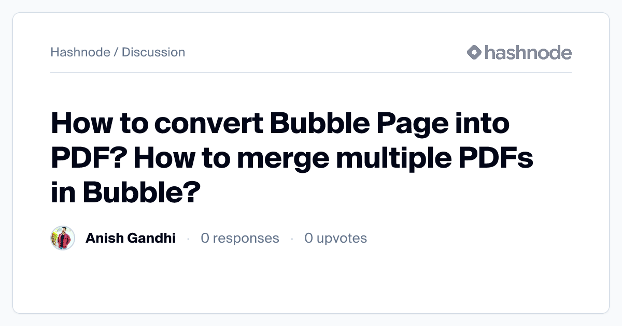
Task: Click the word "PDFs" in the title
Action: [498, 158]
